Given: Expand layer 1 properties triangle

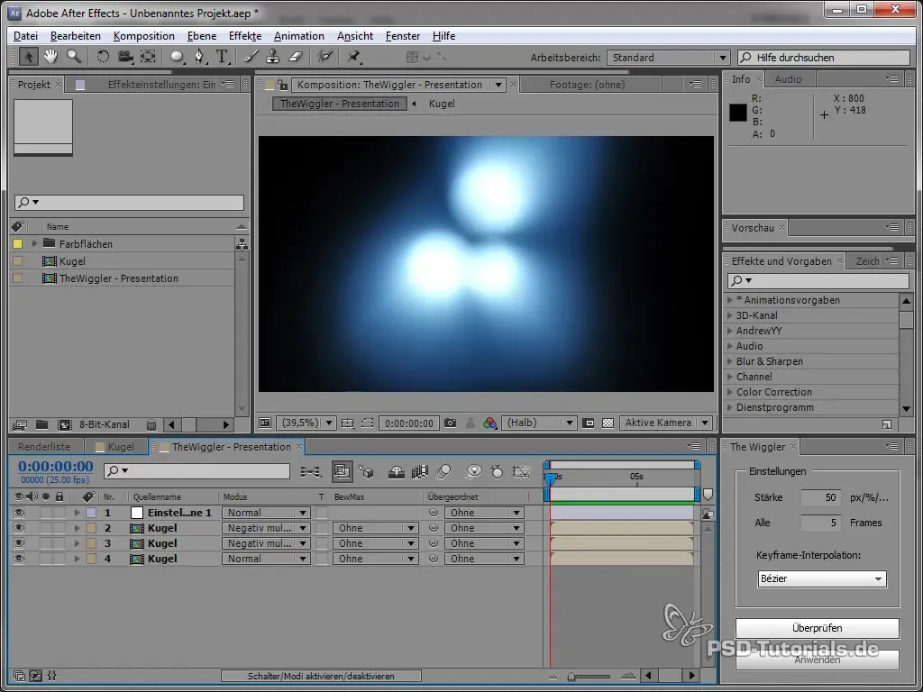Looking at the screenshot, I should coord(77,513).
